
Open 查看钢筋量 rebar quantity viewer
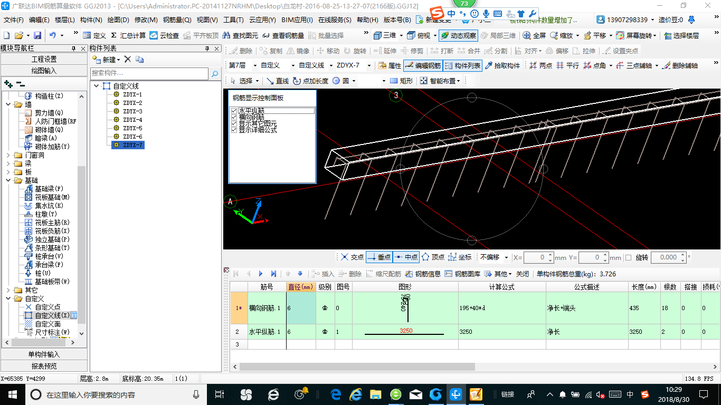(x=282, y=35)
